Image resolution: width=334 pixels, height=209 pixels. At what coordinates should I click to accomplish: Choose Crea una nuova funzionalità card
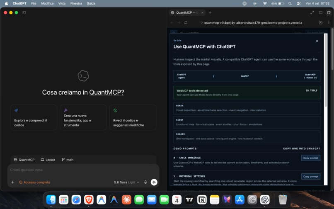[x=83, y=117]
